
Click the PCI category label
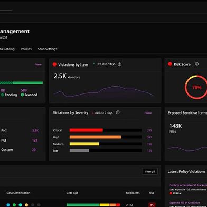coord(4,140)
